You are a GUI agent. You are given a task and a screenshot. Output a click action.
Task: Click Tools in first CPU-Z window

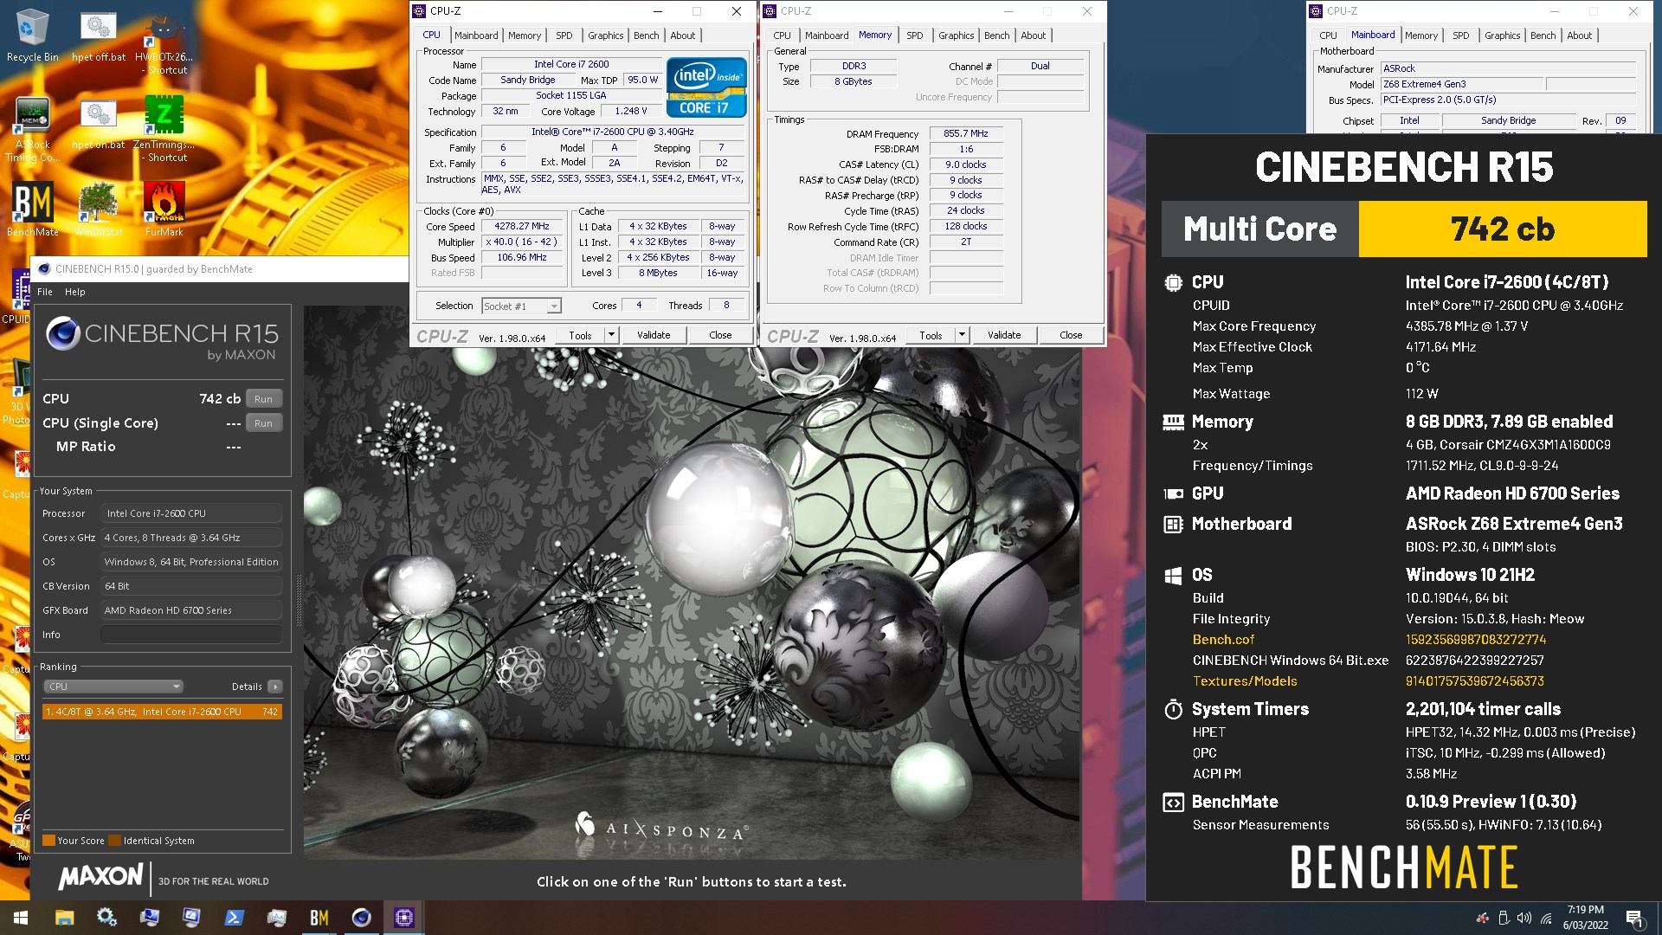click(x=580, y=335)
